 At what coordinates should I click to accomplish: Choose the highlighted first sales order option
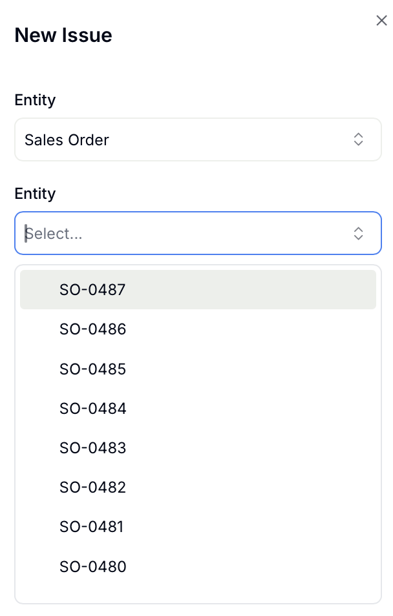click(x=198, y=289)
